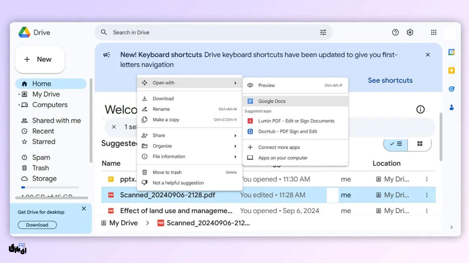Open Spam in sidebar
The height and width of the screenshot is (263, 469).
[51, 157]
